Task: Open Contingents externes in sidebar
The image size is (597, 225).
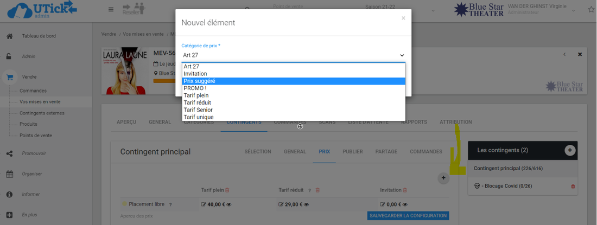Action: coord(42,113)
